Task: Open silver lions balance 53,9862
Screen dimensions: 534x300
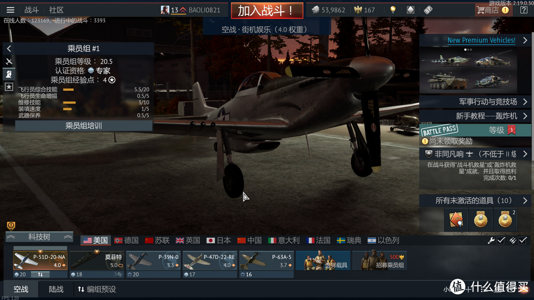Action: pos(328,10)
